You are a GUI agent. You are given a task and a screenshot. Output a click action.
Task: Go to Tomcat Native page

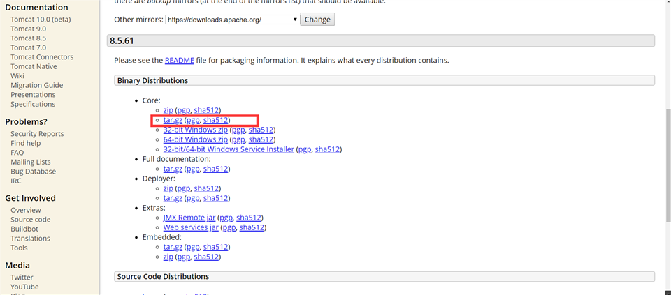(x=34, y=66)
